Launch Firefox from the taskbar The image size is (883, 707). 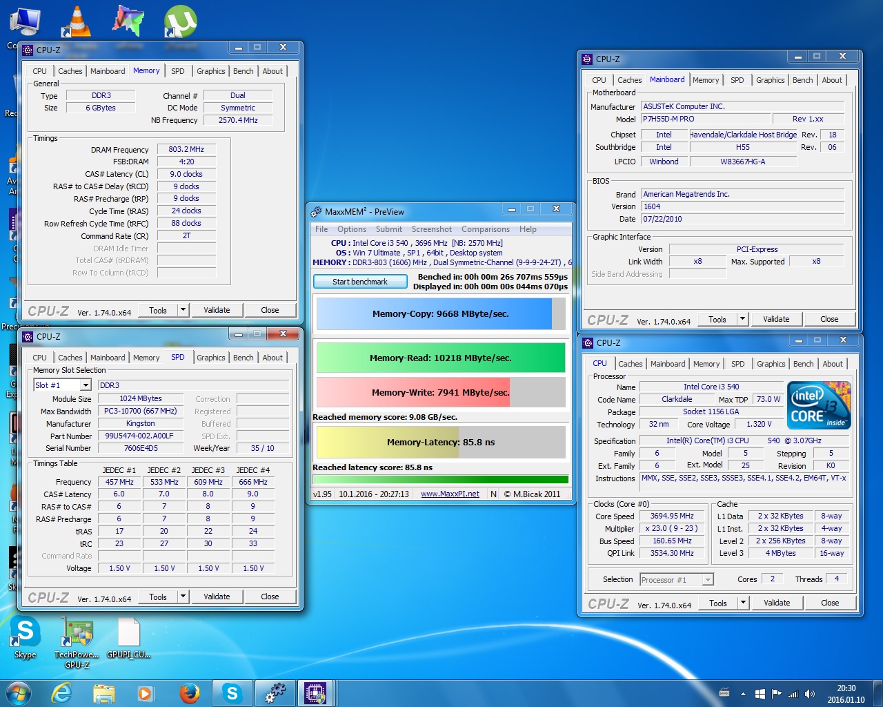pyautogui.click(x=189, y=693)
